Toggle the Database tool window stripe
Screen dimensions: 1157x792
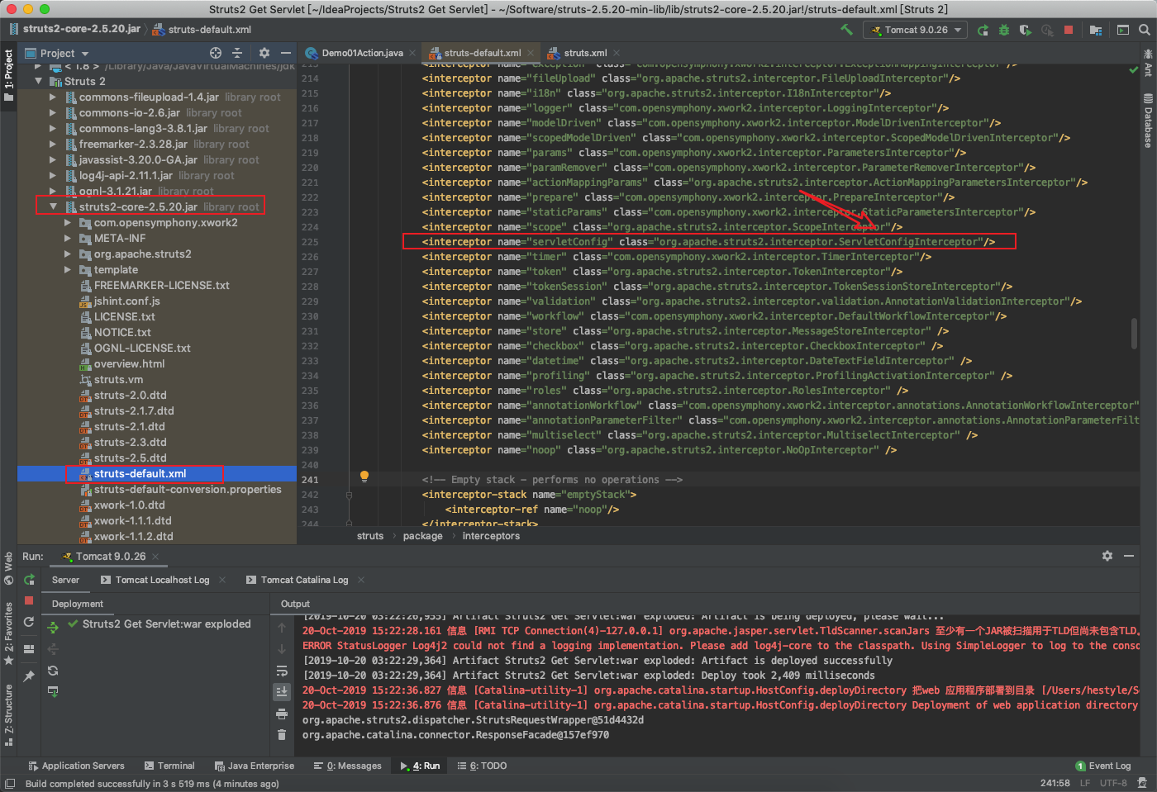point(1148,121)
